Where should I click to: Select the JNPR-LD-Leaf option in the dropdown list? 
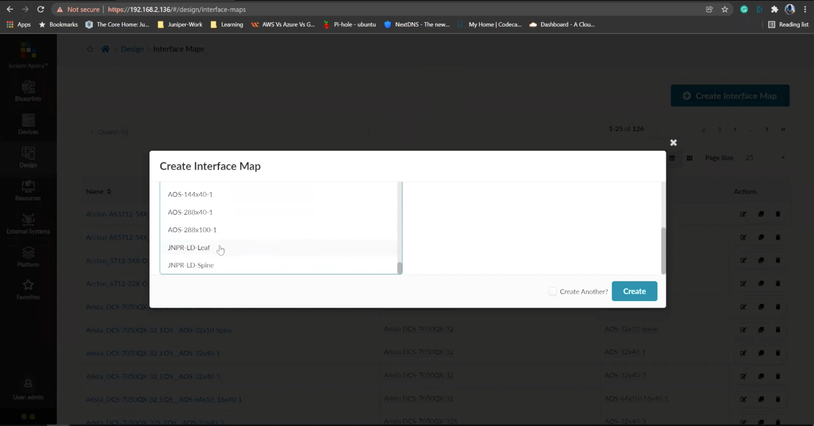pos(279,248)
